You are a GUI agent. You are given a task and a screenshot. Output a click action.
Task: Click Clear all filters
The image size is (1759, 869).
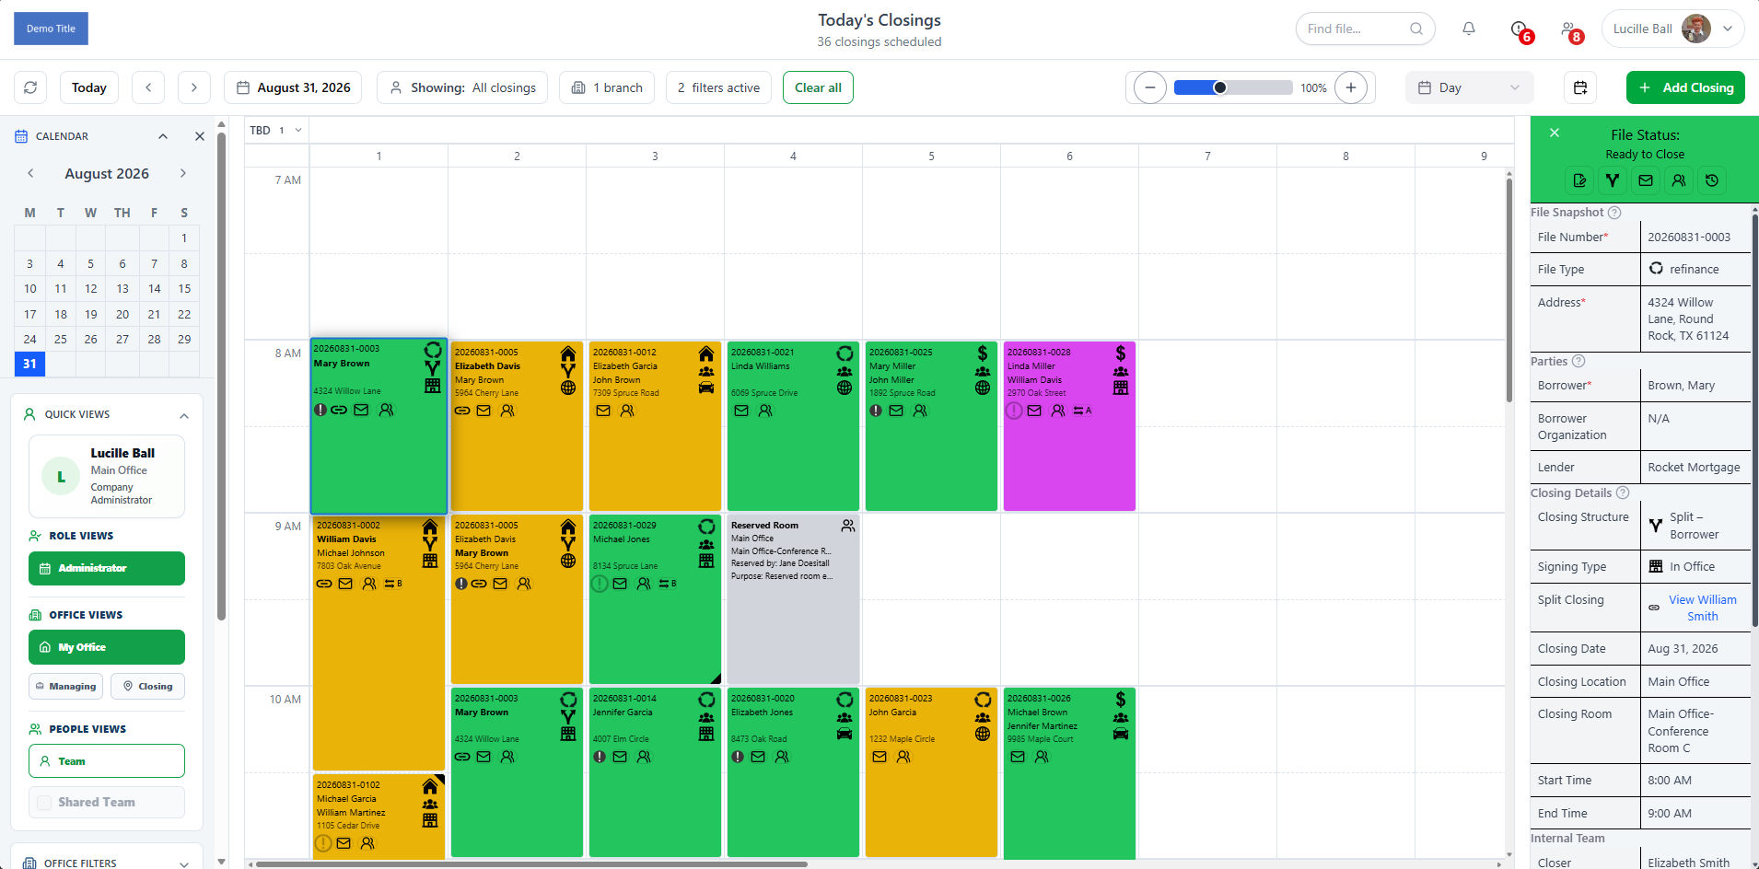pos(818,87)
